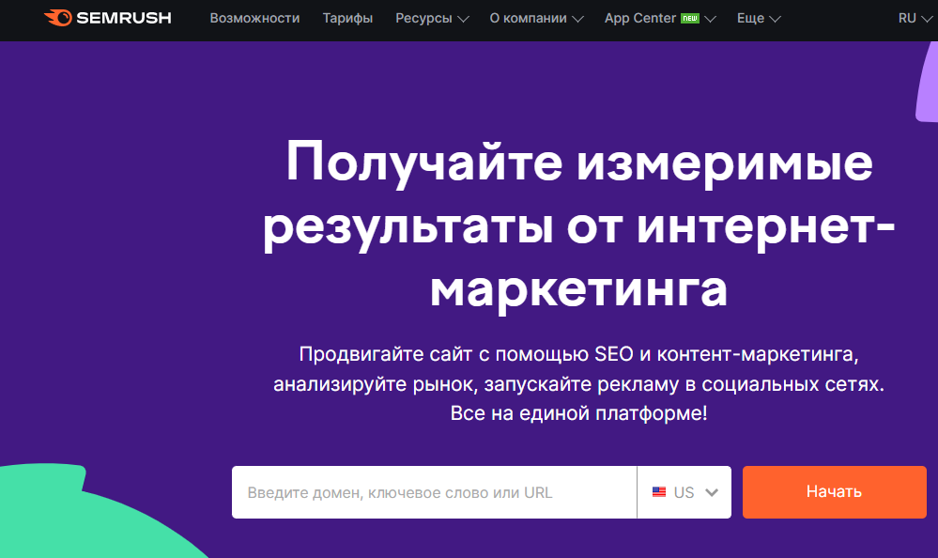Expand the О компании dropdown
The width and height of the screenshot is (938, 558).
[536, 19]
